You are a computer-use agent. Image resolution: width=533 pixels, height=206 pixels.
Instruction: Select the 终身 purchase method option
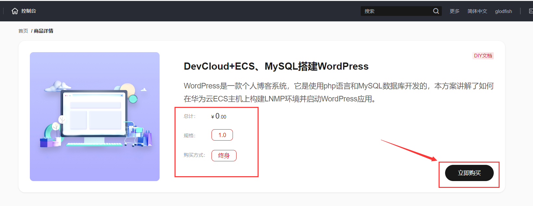click(x=224, y=155)
